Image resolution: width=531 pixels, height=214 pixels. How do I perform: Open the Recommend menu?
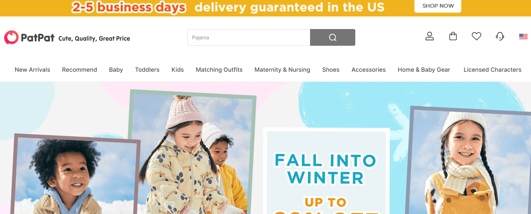[79, 70]
